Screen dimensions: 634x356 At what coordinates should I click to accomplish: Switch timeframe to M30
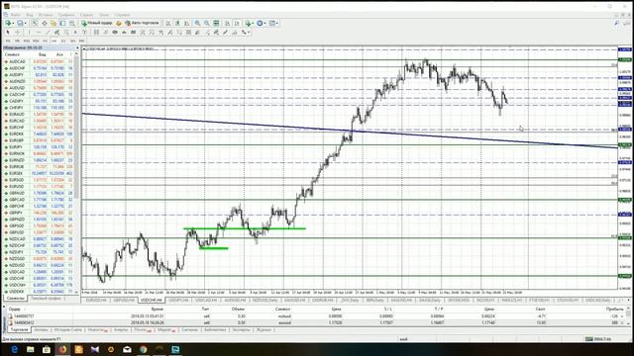(x=36, y=41)
